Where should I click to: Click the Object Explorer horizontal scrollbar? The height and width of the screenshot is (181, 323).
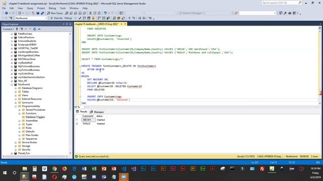click(x=35, y=156)
